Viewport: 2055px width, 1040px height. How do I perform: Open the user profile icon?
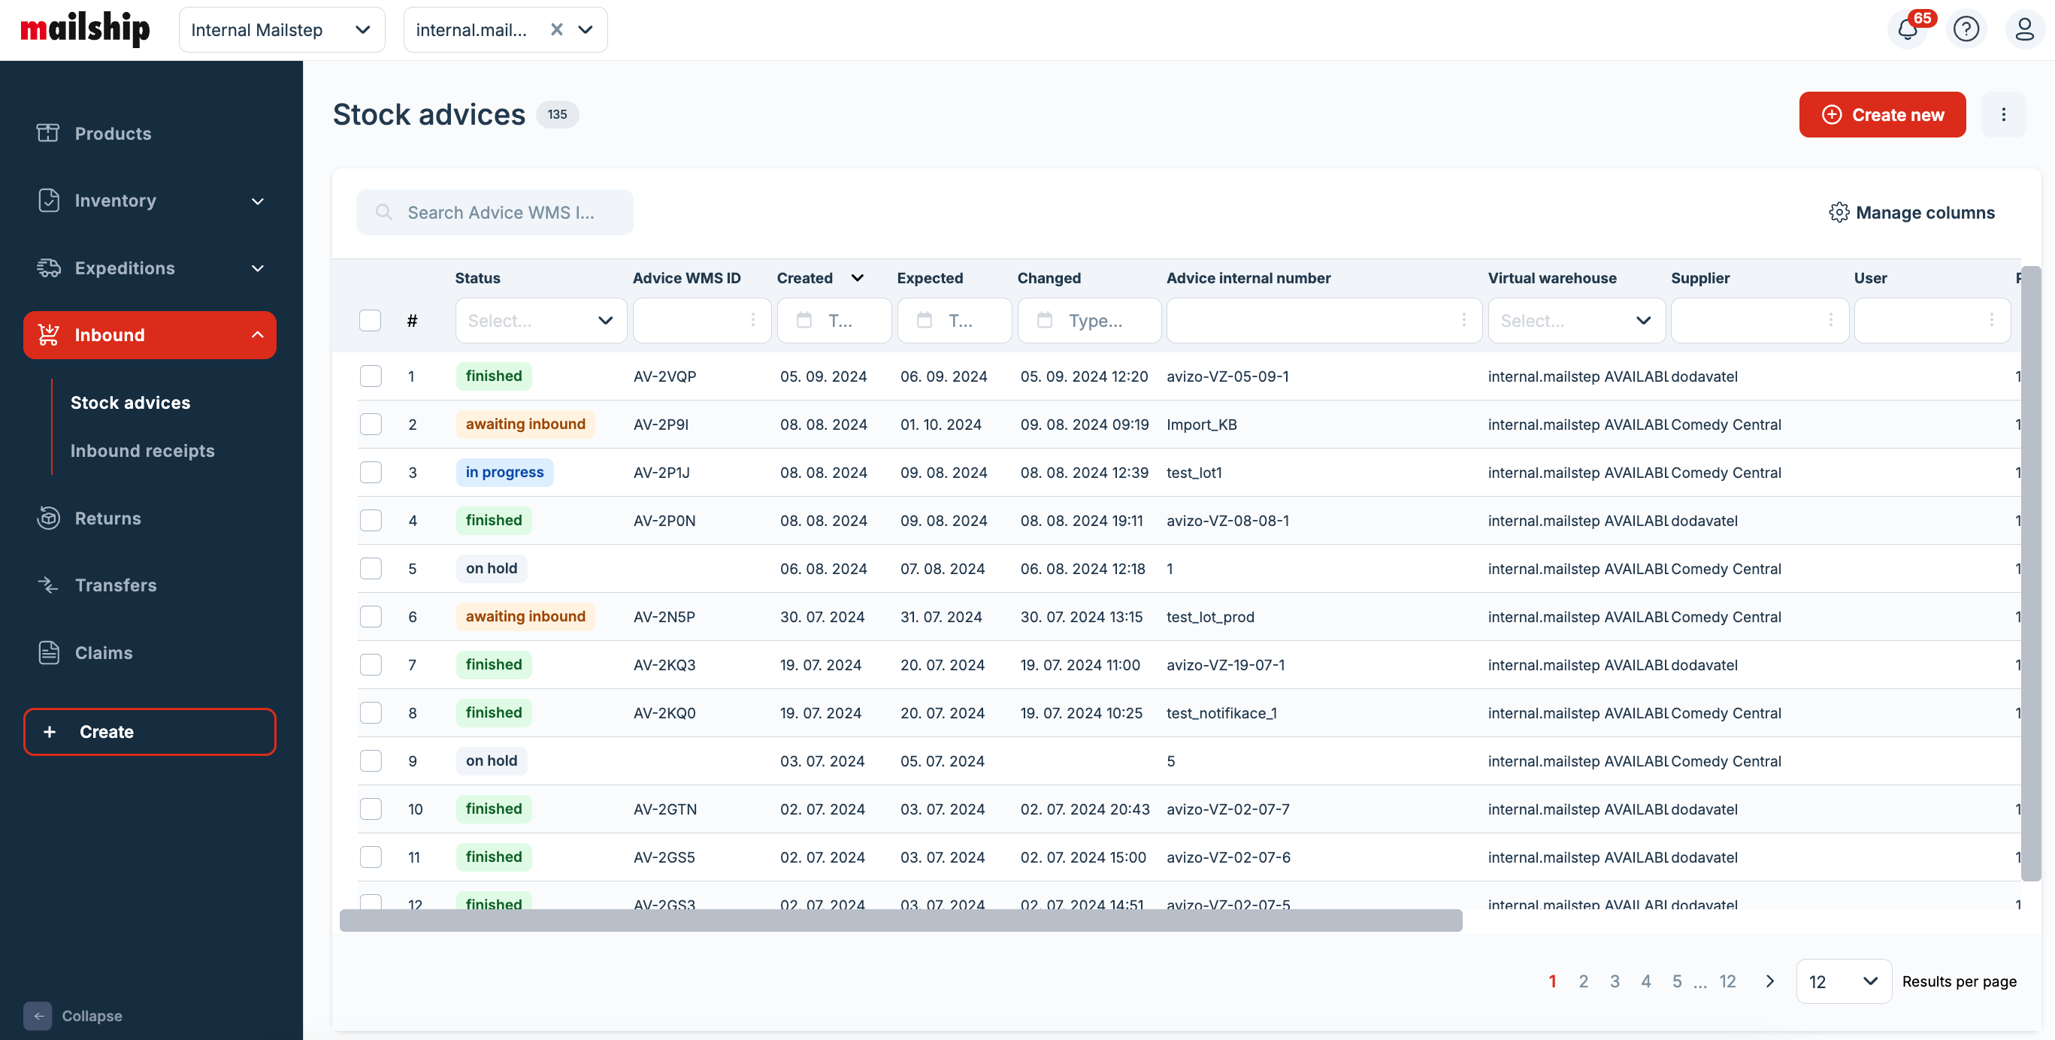(2024, 29)
